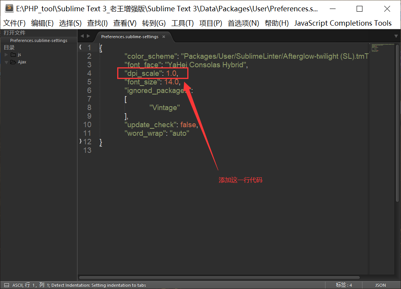
Task: Open the 查看(V) menu
Action: [125, 23]
